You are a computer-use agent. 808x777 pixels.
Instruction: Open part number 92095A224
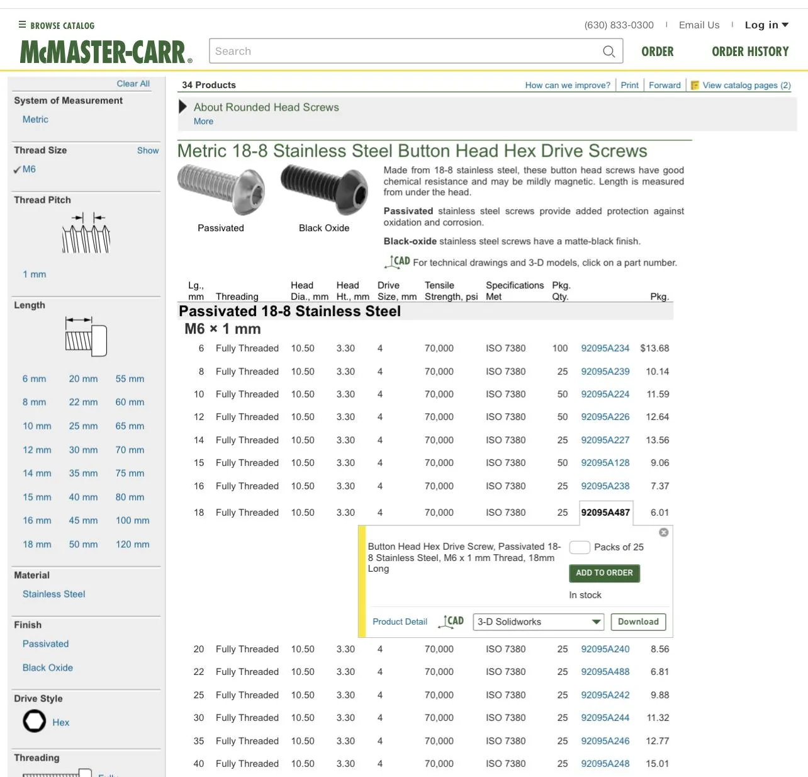[605, 394]
